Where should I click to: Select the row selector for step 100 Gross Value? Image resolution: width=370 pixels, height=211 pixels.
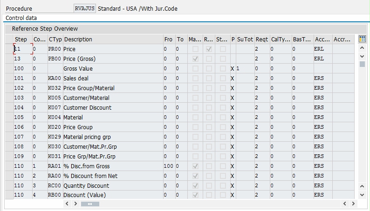pos(9,68)
